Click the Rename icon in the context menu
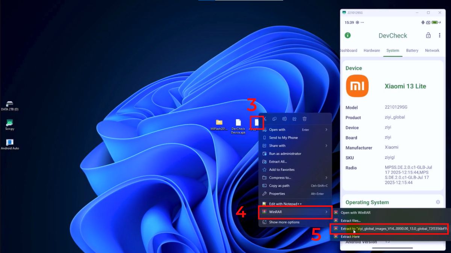Screen dimensions: 451x253 (285, 118)
